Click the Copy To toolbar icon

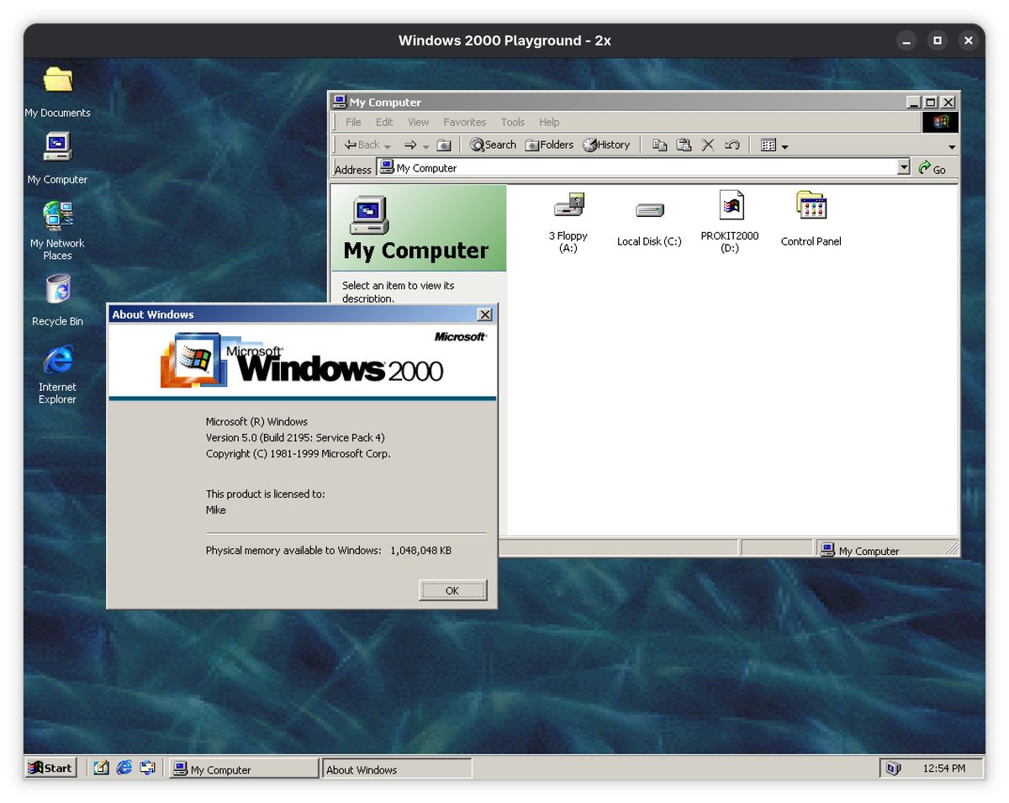(x=684, y=145)
